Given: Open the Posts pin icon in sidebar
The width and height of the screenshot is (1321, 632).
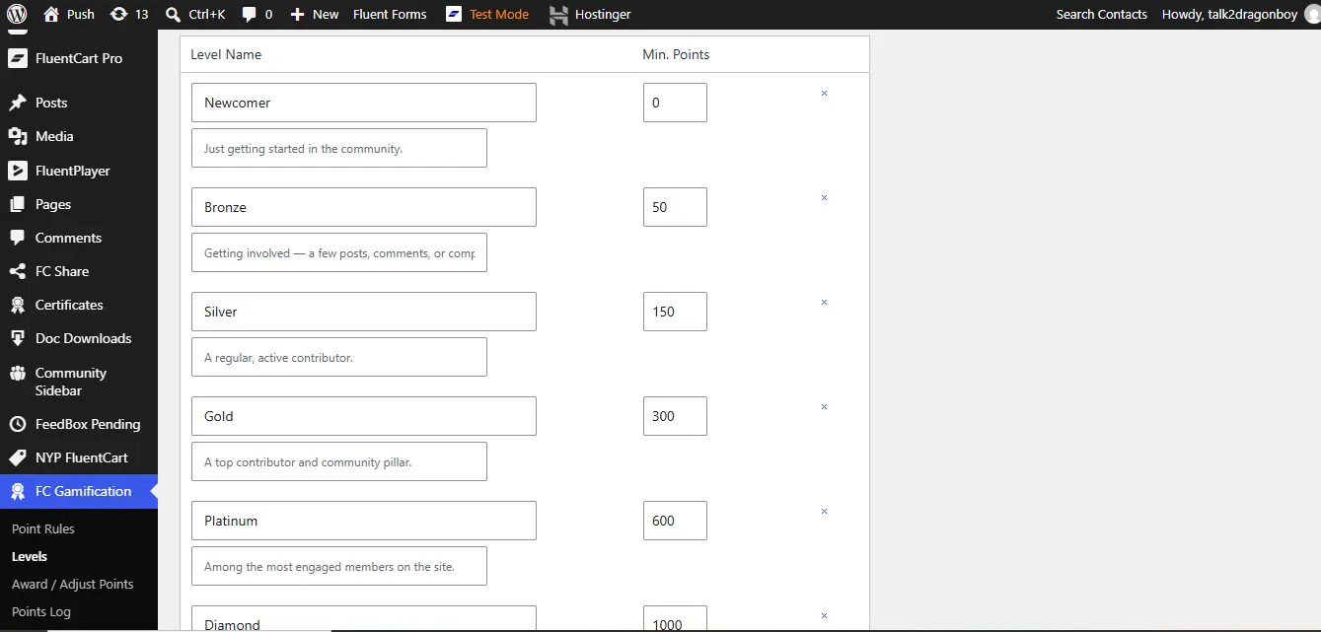Looking at the screenshot, I should [17, 103].
